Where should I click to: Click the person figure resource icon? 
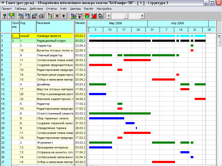(63, 16)
